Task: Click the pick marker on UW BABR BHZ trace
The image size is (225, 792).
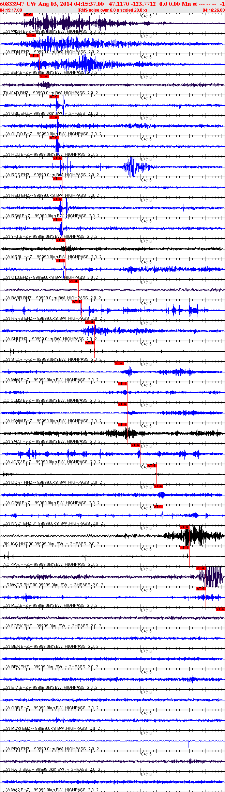Action: pyautogui.click(x=74, y=281)
